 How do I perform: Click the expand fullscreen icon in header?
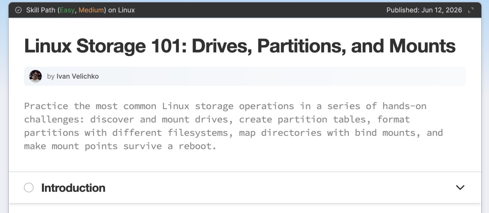coord(471,10)
